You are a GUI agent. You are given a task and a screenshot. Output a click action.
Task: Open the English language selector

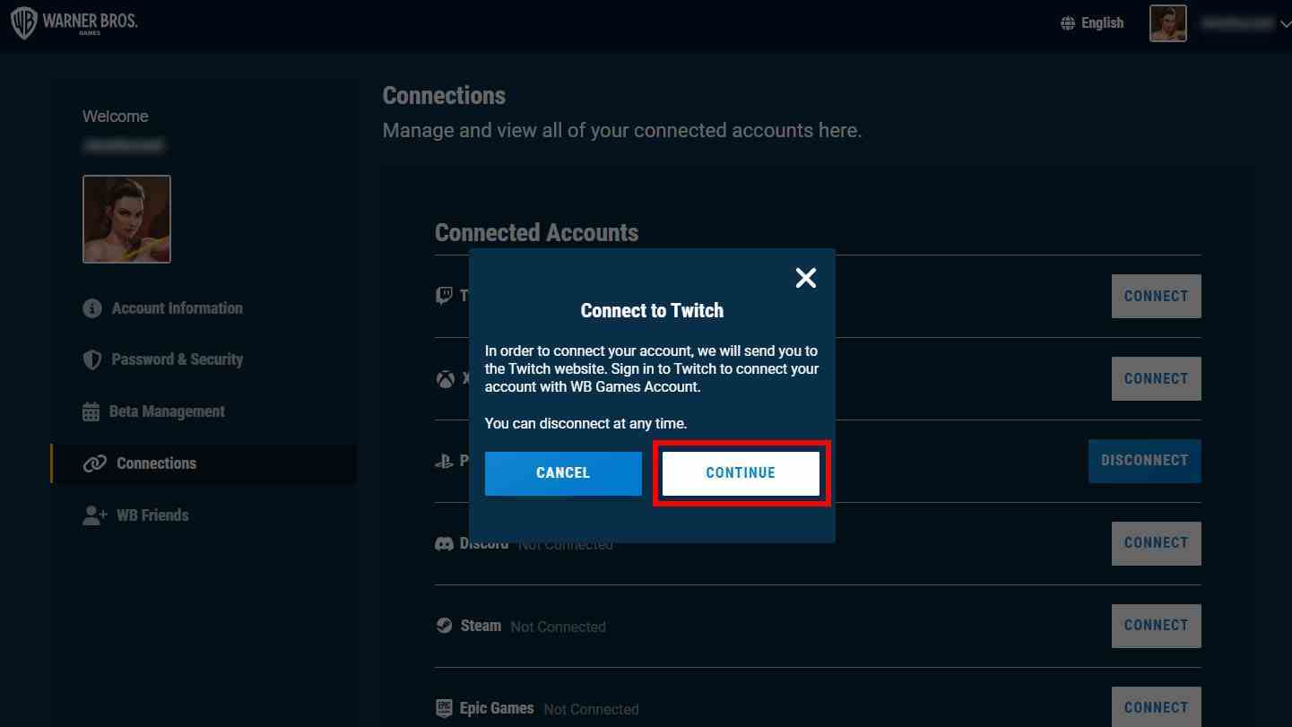(x=1092, y=23)
